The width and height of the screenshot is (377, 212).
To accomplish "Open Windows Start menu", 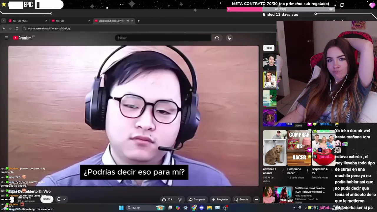I will [x=121, y=208].
